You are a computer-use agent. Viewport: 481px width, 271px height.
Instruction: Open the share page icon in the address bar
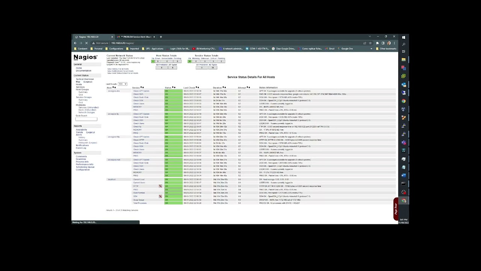365,43
